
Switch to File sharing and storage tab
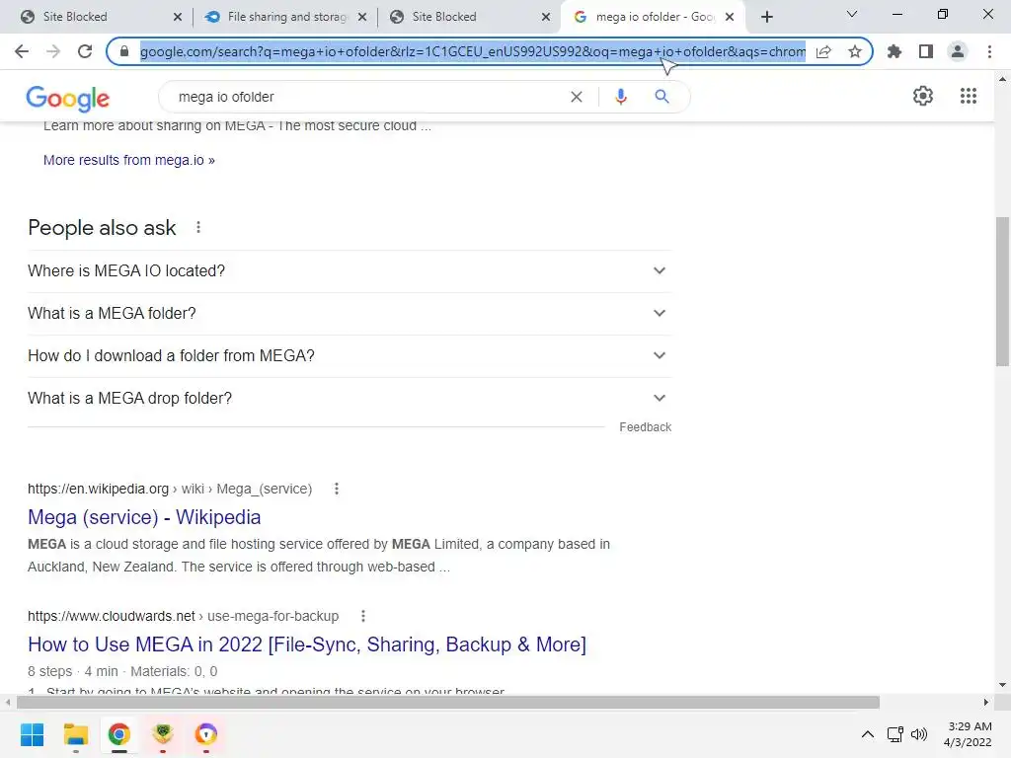point(283,17)
